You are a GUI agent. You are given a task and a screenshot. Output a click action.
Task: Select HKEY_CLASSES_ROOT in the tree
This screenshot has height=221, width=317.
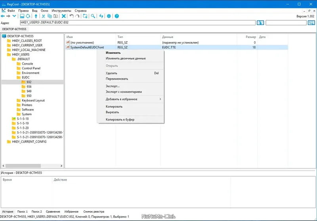[27, 41]
